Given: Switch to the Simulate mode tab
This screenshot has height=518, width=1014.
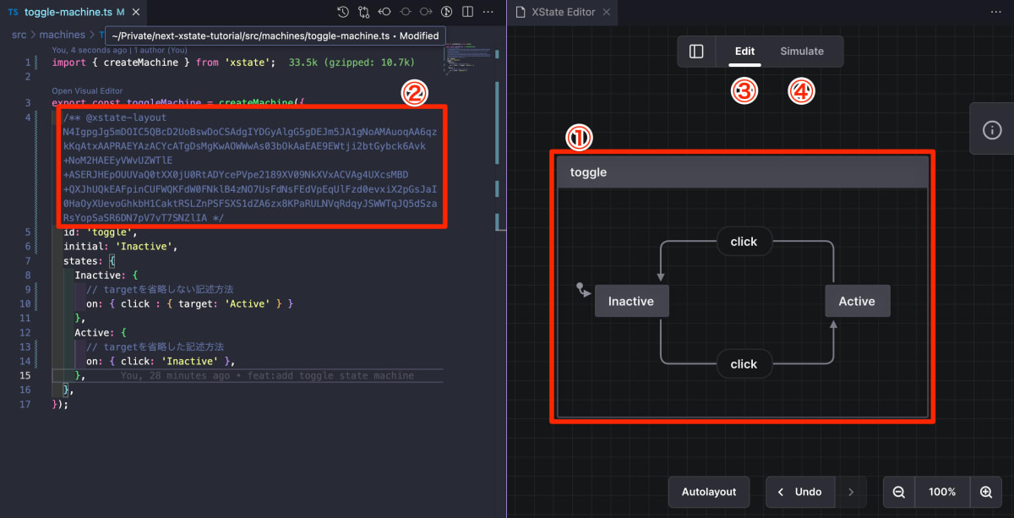Looking at the screenshot, I should [801, 52].
